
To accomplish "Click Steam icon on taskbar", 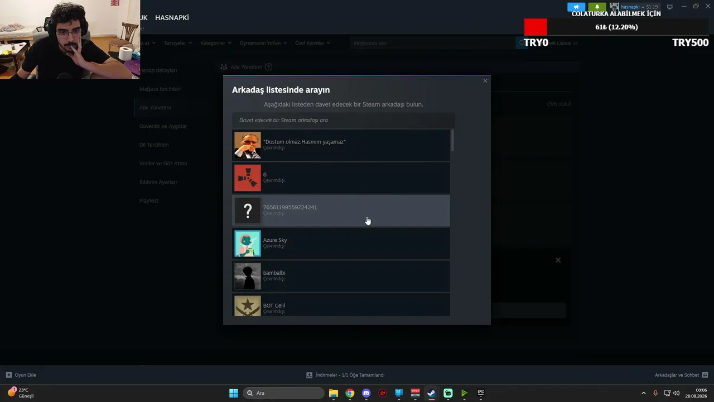I will [431, 393].
